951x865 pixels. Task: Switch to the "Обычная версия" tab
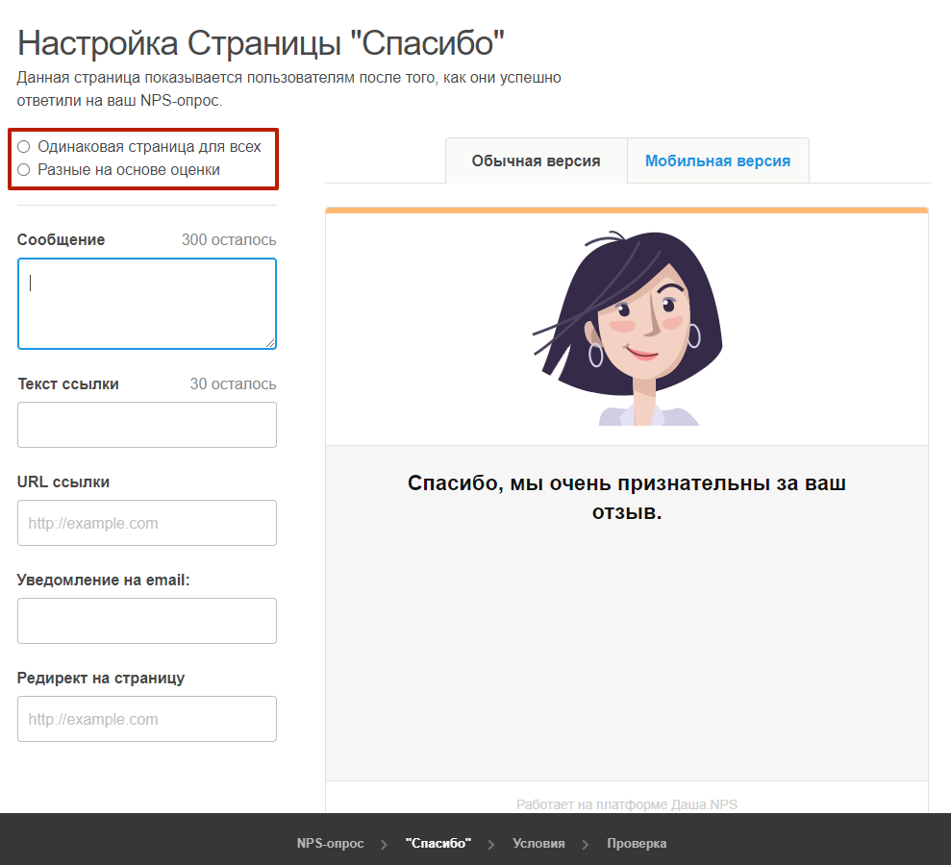tap(536, 161)
